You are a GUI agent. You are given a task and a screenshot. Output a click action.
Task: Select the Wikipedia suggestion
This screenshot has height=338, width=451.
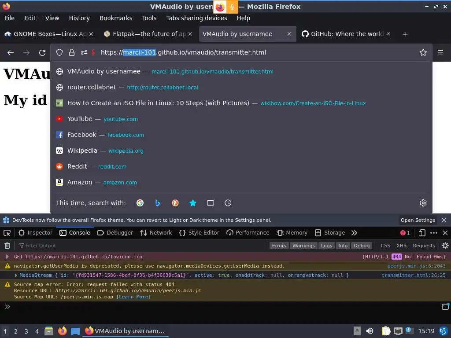coord(241,151)
